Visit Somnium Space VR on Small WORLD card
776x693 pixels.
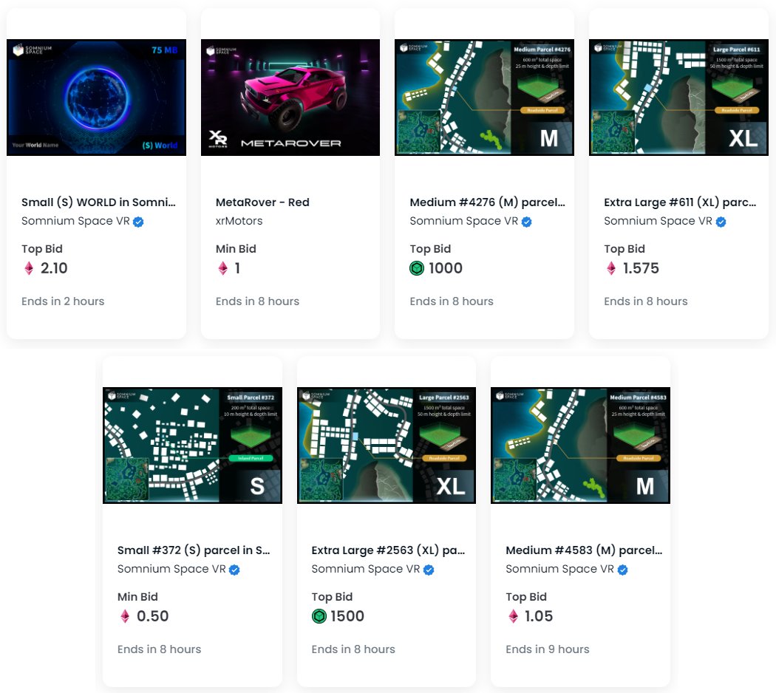click(x=75, y=221)
